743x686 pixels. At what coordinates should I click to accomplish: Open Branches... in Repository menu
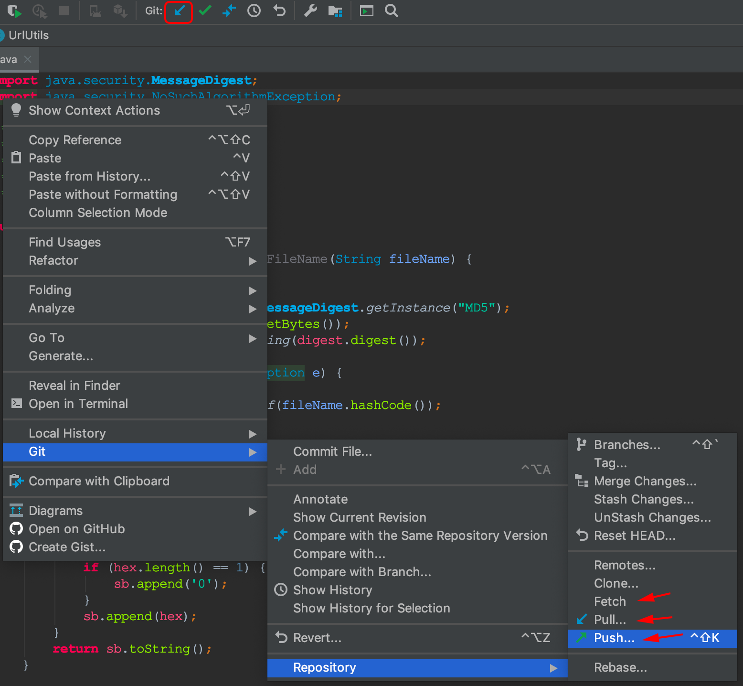[x=653, y=445]
